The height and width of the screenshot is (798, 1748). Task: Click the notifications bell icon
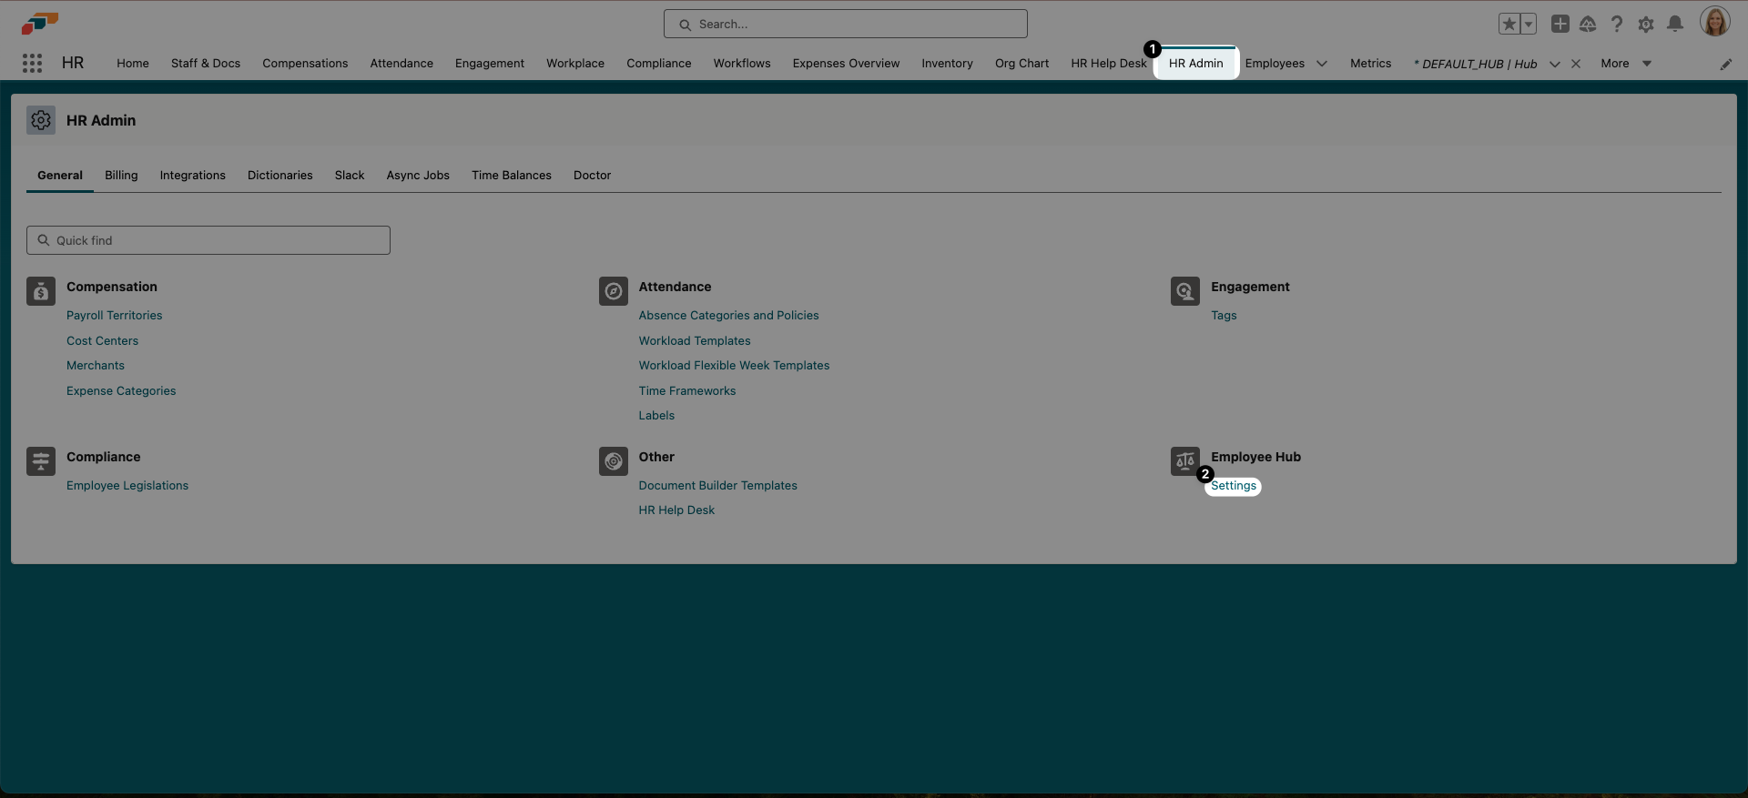point(1674,25)
